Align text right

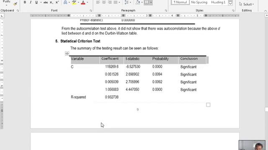tap(110, 2)
